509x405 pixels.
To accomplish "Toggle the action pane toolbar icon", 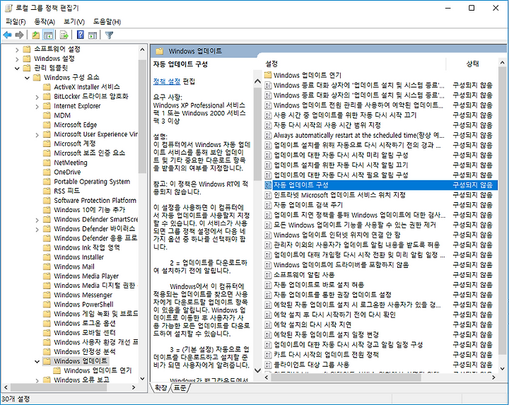I will pos(93,35).
